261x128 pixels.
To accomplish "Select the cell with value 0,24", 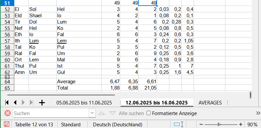I will click(x=163, y=34).
